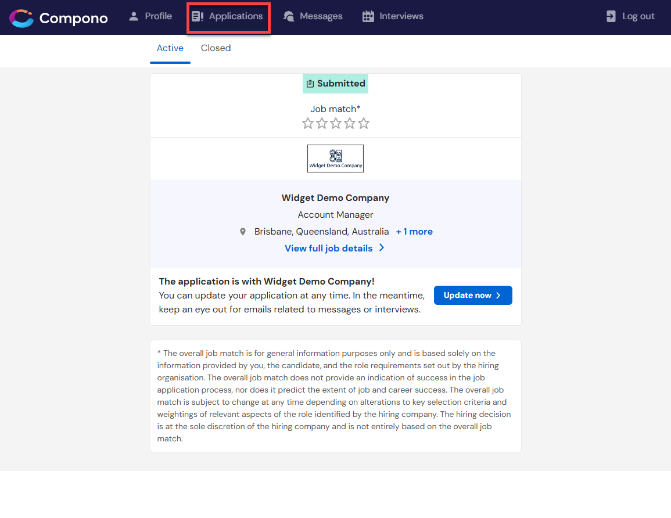The width and height of the screenshot is (671, 518).
Task: Open the Interviews menu item
Action: pyautogui.click(x=393, y=16)
